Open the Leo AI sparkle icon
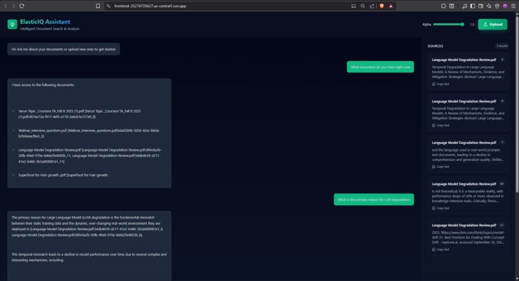Screen dimensions: 519x281 [489, 6]
